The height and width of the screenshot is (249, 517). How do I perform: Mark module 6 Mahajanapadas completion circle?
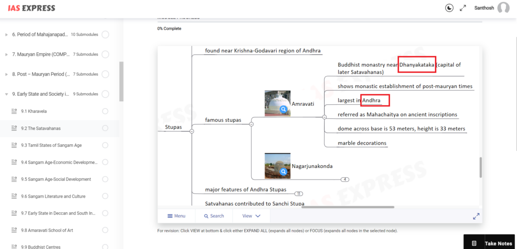pos(105,34)
